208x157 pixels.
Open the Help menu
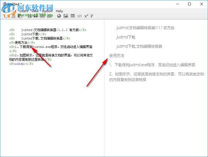pyautogui.click(x=59, y=11)
